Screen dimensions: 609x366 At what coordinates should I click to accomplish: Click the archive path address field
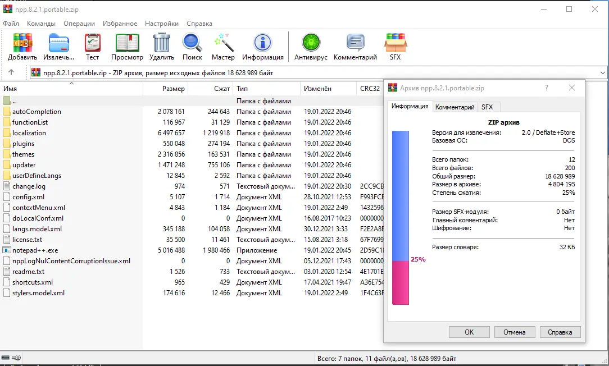click(319, 72)
